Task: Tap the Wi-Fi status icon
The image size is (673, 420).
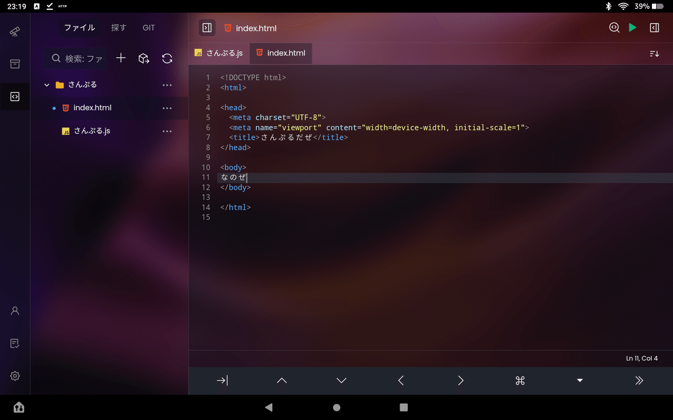Action: pos(624,6)
